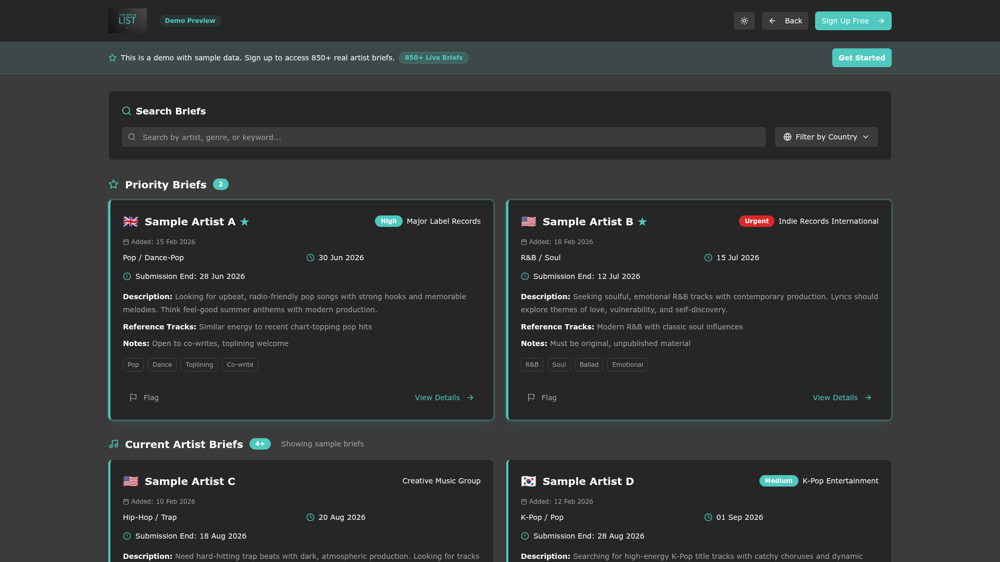
Task: Click the UK flag on Sample Artist A
Action: point(131,222)
